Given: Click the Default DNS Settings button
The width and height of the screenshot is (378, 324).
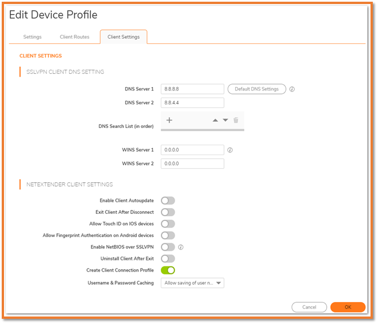Looking at the screenshot, I should [256, 89].
